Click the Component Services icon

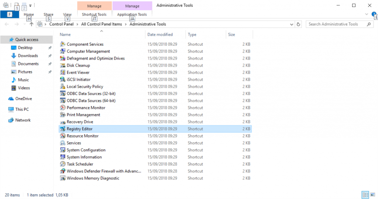tap(63, 44)
